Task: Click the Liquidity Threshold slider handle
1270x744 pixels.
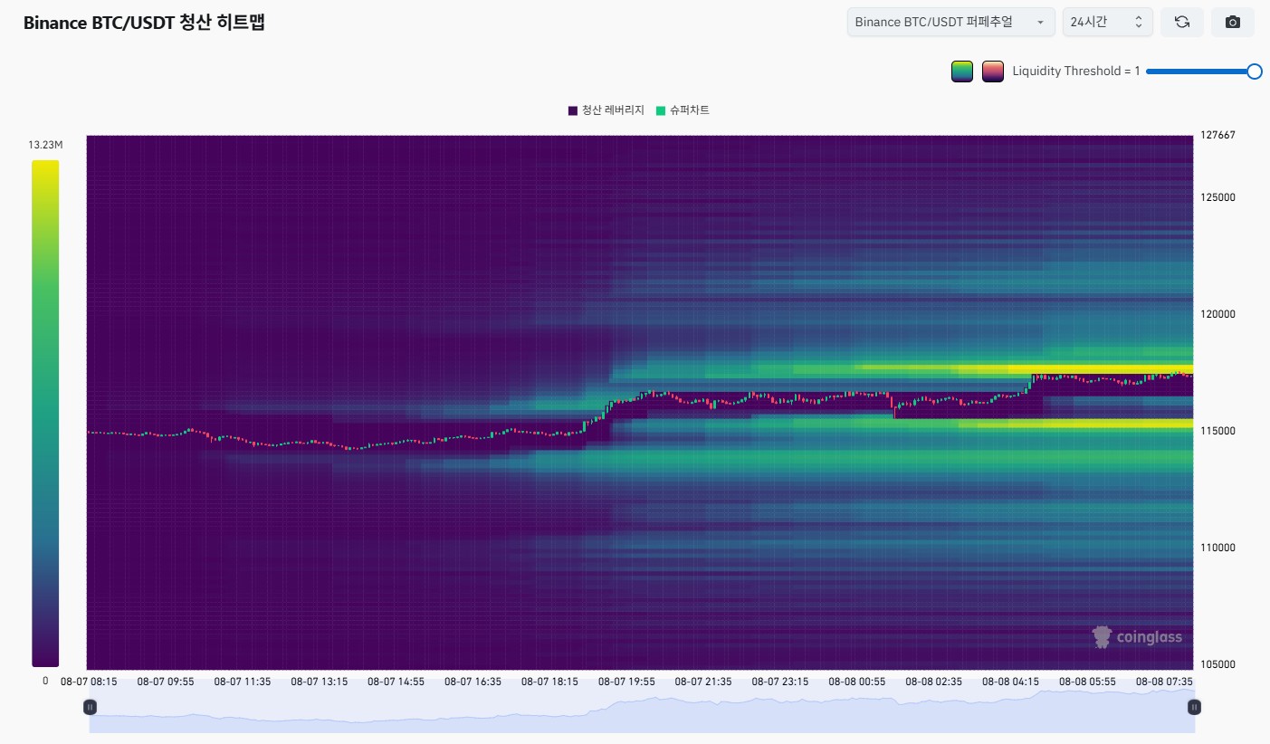Action: [1255, 72]
